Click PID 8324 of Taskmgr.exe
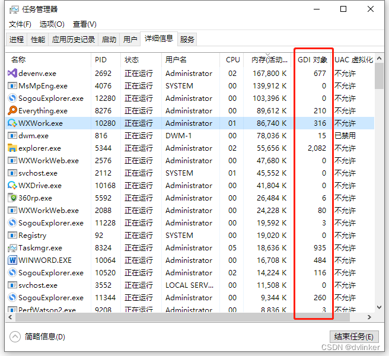The height and width of the screenshot is (356, 389). [x=103, y=248]
